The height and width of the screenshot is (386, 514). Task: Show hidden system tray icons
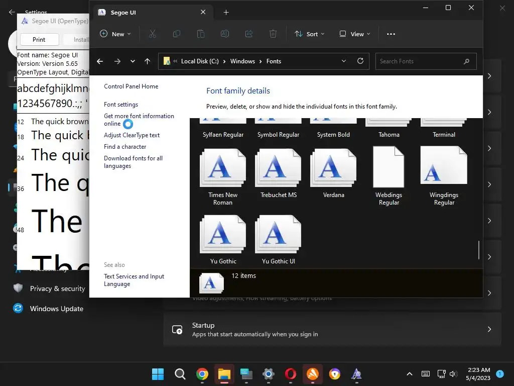pyautogui.click(x=410, y=374)
